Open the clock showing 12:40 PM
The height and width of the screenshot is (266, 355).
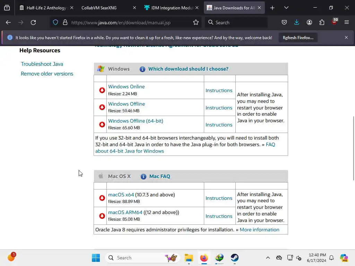click(317, 258)
